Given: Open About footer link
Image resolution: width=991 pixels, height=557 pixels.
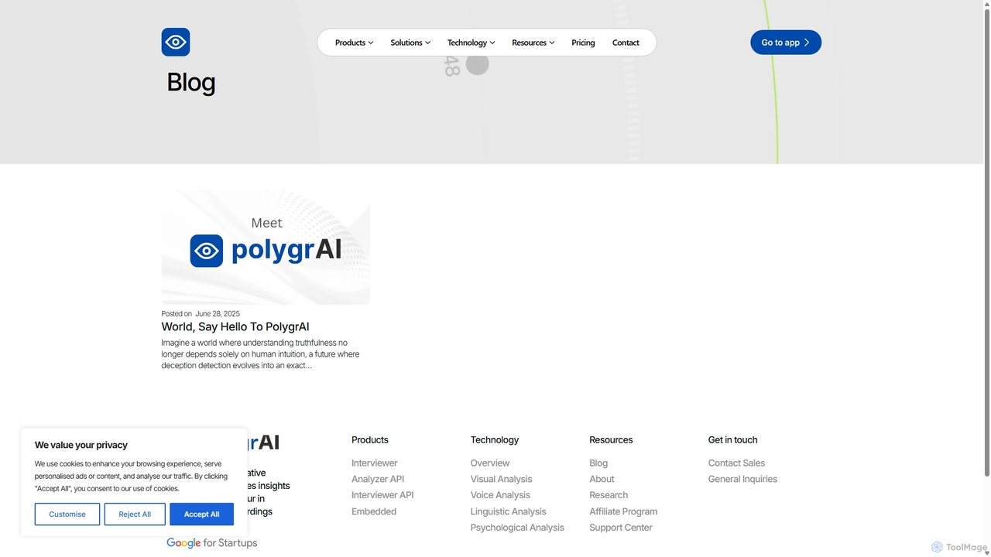Looking at the screenshot, I should [602, 480].
